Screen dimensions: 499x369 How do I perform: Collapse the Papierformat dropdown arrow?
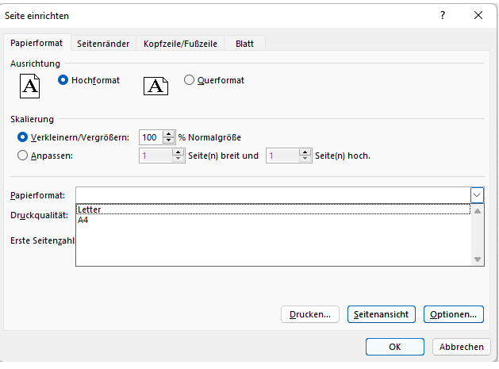click(477, 195)
